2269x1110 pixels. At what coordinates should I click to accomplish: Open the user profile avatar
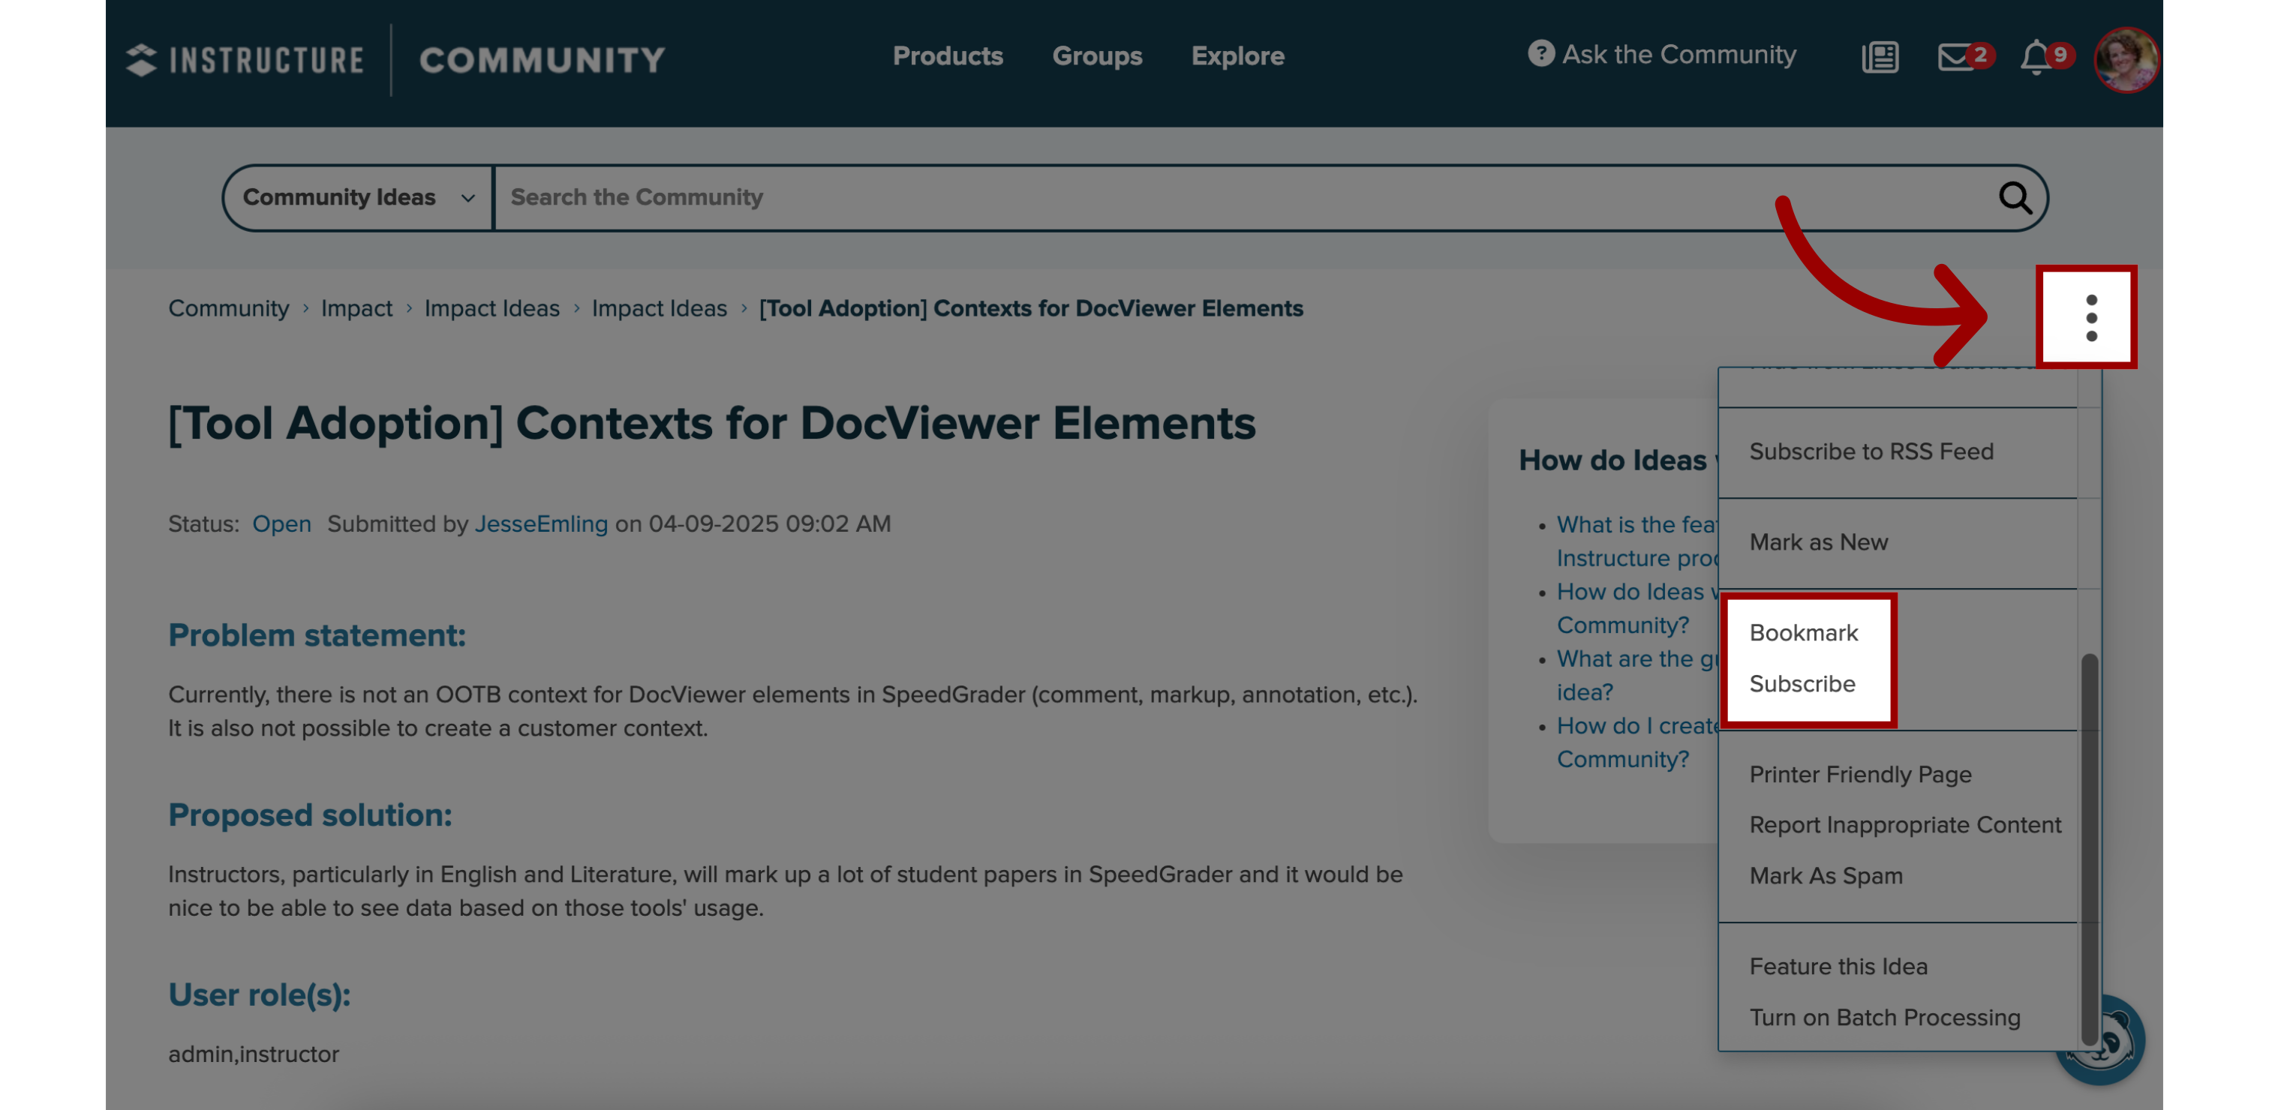click(2126, 60)
